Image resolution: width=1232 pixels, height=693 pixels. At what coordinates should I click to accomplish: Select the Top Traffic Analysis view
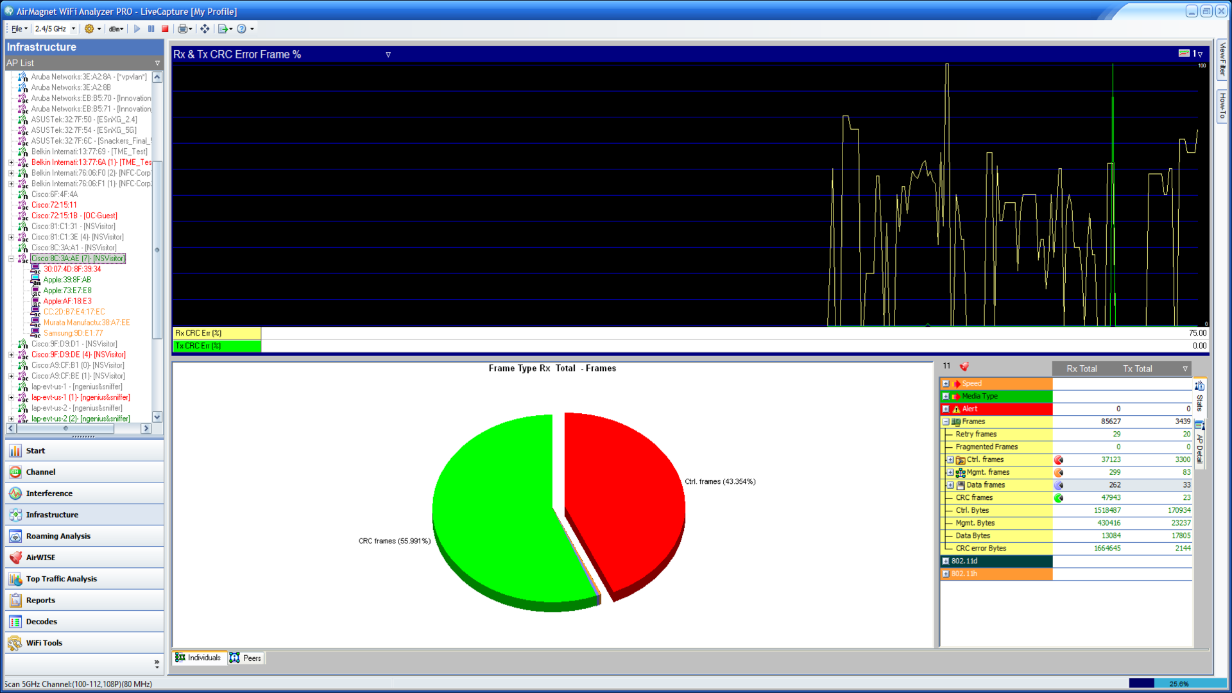point(15,578)
